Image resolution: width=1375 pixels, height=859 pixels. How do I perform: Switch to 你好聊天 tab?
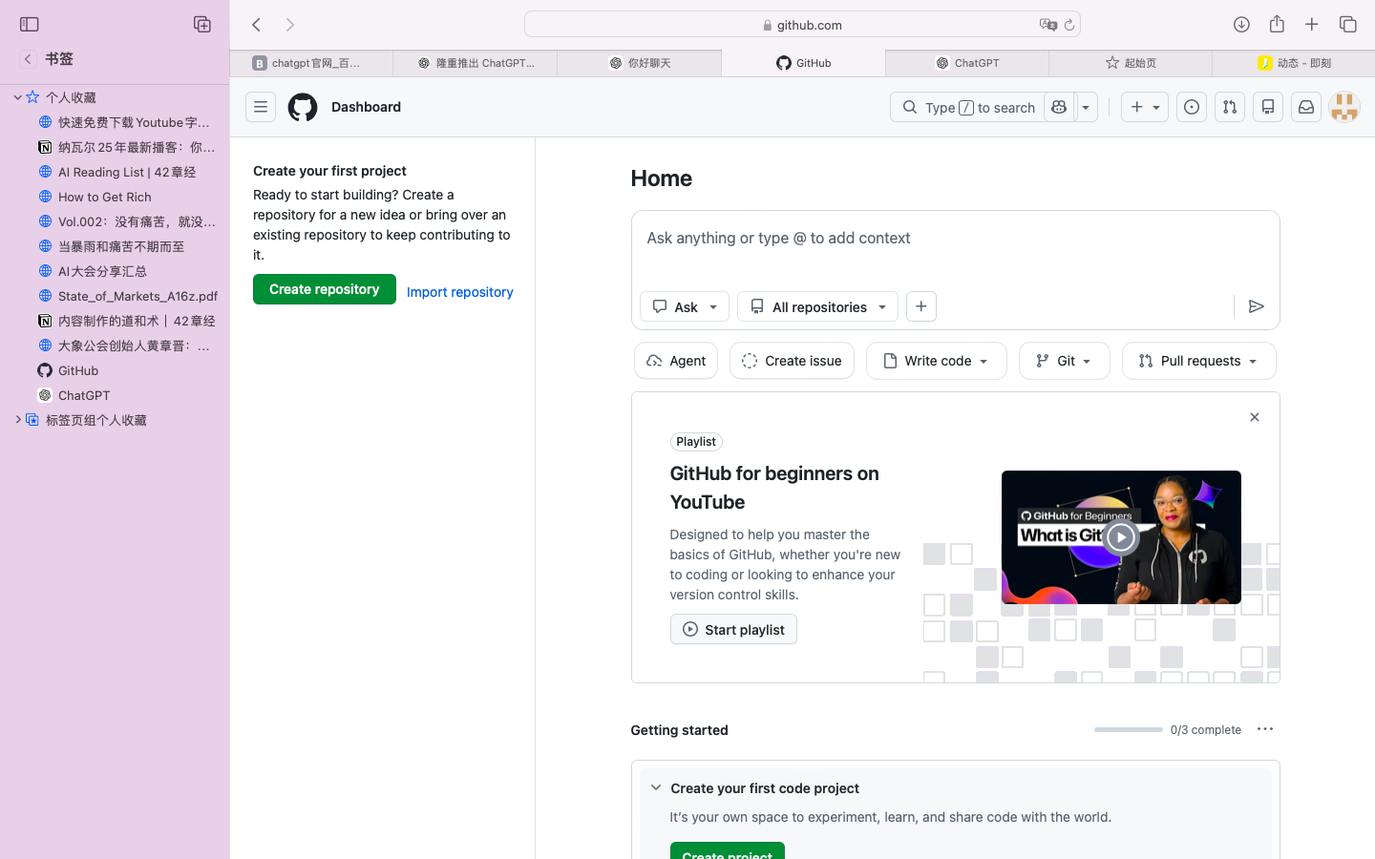pyautogui.click(x=640, y=63)
